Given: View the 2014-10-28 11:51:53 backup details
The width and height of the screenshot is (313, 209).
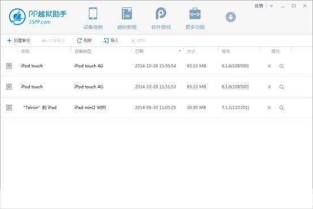Looking at the screenshot, I should 281,87.
